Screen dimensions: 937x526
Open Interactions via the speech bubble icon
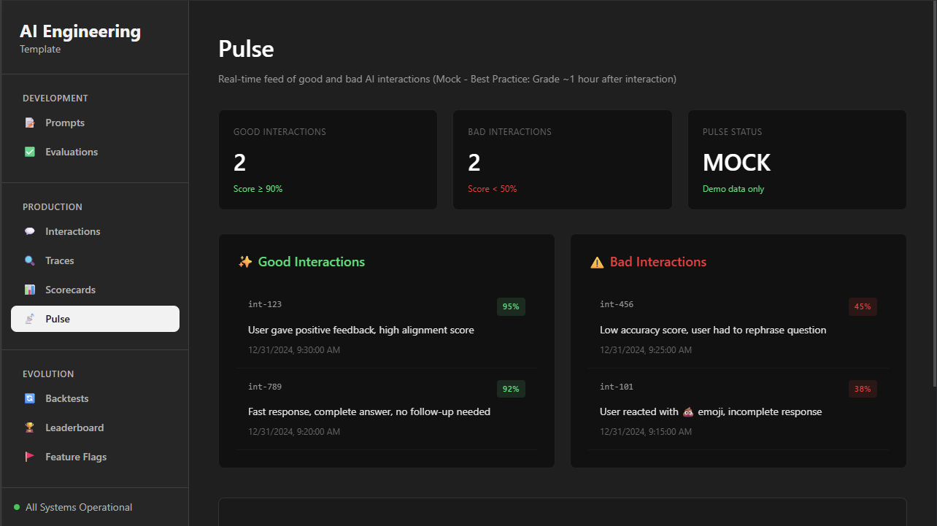point(30,231)
